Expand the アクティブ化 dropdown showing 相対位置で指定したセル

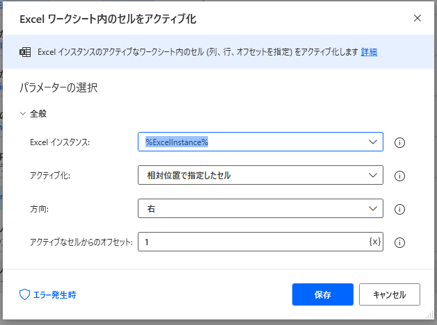tap(260, 175)
